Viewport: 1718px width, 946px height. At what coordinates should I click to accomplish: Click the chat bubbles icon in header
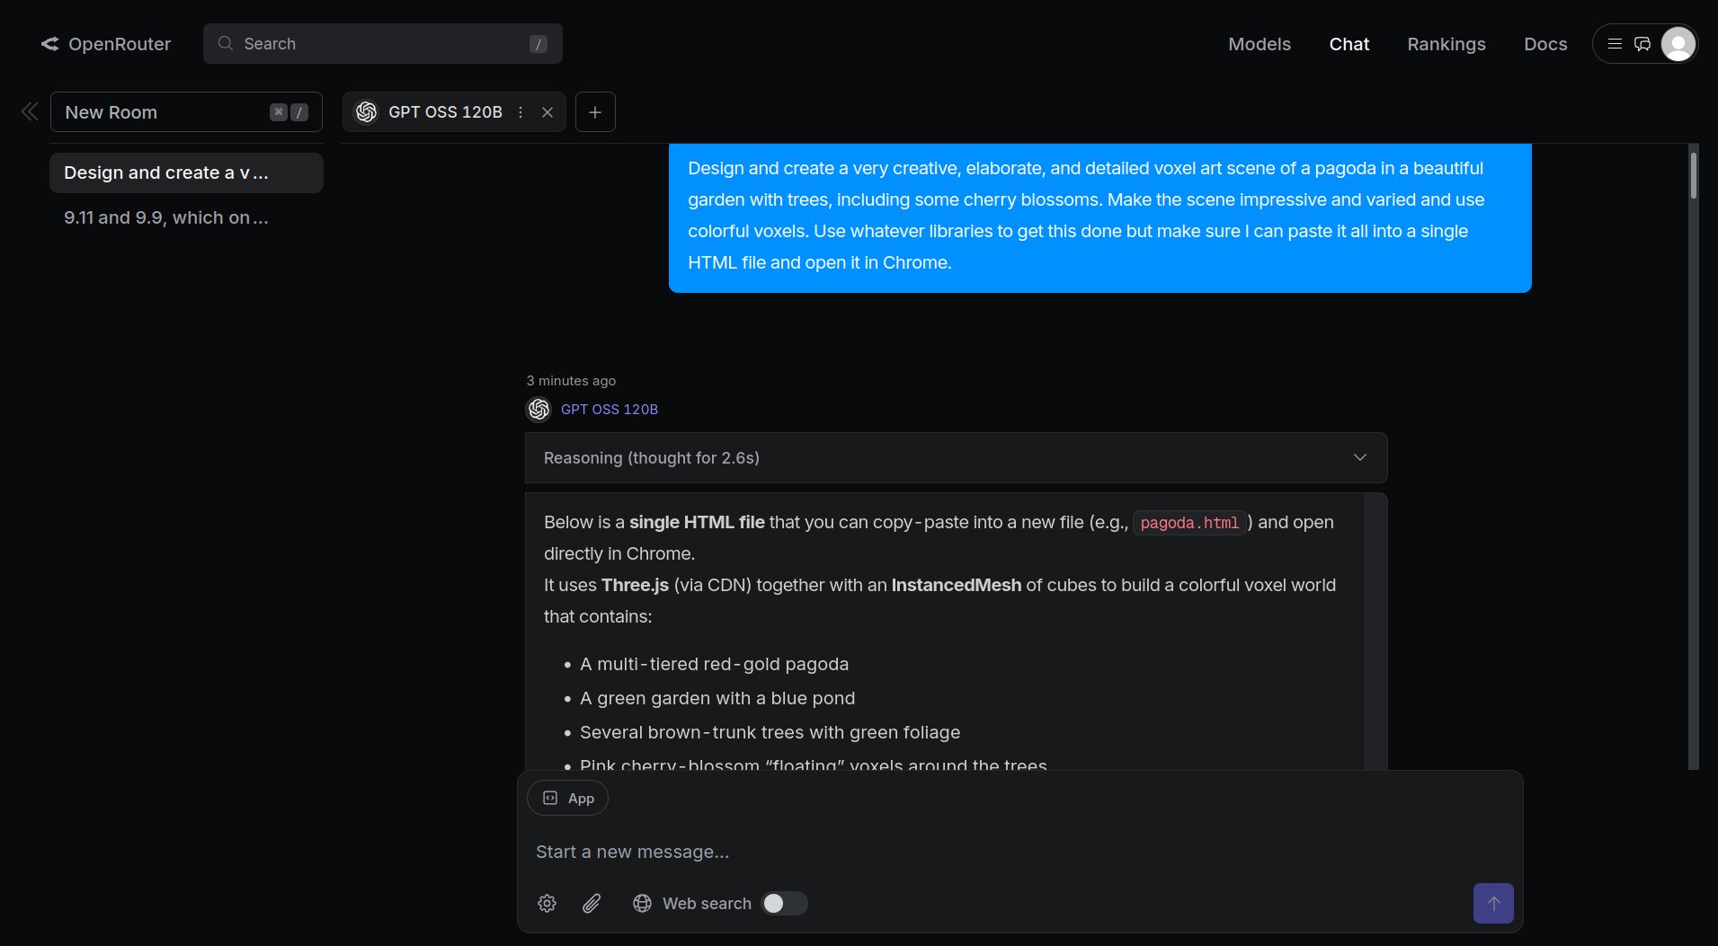[x=1642, y=44]
